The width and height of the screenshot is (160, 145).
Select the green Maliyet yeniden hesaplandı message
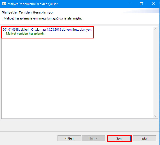pos(25,34)
